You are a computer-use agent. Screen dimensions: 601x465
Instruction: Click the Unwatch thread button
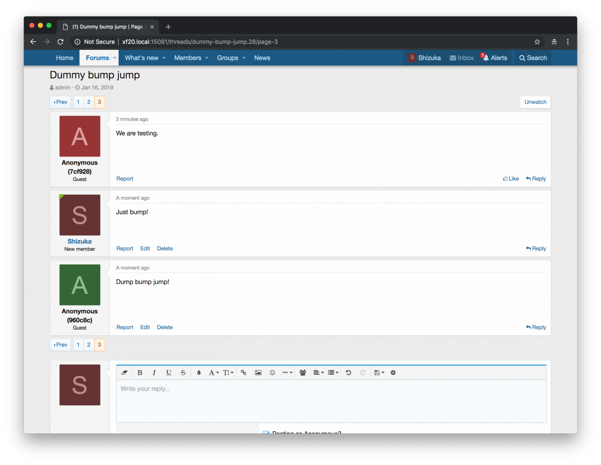pyautogui.click(x=535, y=102)
